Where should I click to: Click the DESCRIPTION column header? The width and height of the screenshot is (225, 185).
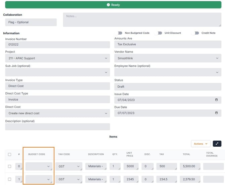[x=96, y=154]
